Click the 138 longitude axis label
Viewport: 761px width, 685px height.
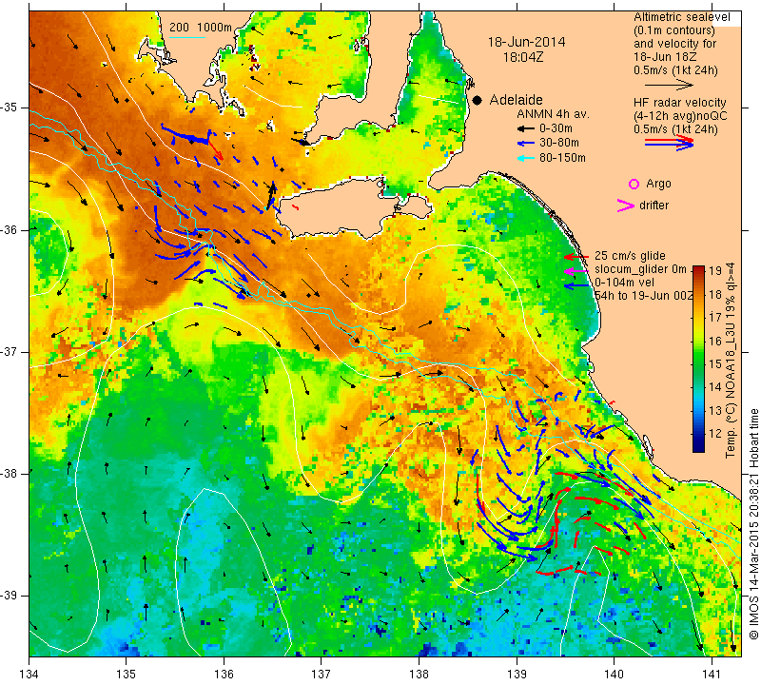coord(419,674)
